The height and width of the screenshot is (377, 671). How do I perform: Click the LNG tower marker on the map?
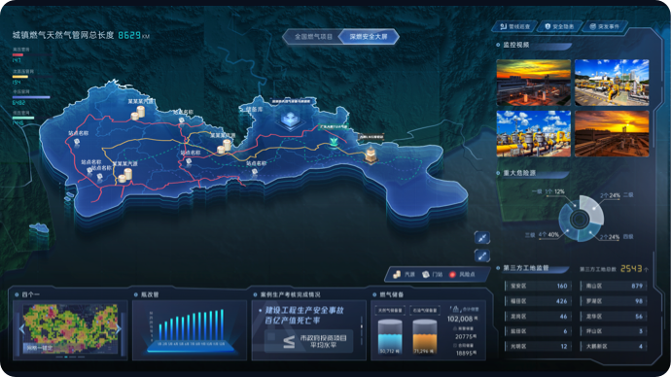point(371,154)
